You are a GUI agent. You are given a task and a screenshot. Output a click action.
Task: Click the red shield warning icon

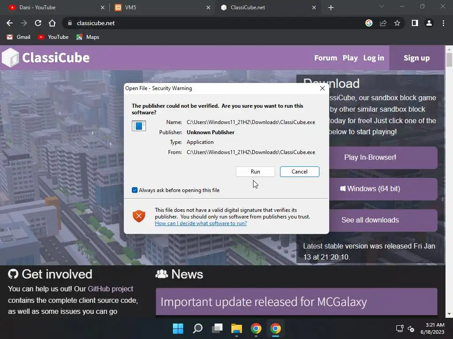tap(138, 216)
